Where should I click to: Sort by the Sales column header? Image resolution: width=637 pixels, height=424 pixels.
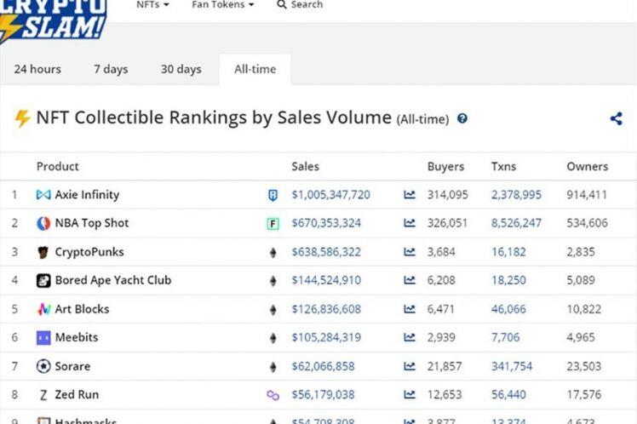[305, 167]
